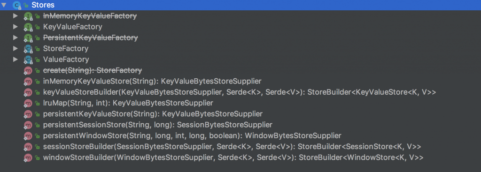
Task: Select persistentKeyValueStore(String) method
Action: coord(153,114)
